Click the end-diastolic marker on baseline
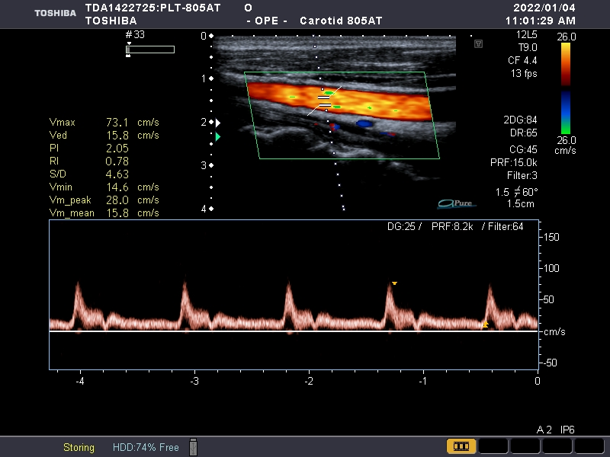Screen dimensions: 610x457 tap(484, 326)
